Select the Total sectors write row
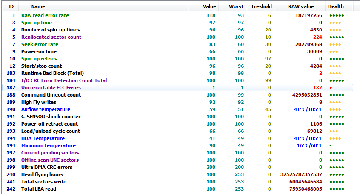This screenshot has height=194, width=360. pyautogui.click(x=177, y=182)
